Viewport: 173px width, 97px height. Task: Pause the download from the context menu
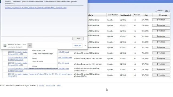[x=34, y=58]
